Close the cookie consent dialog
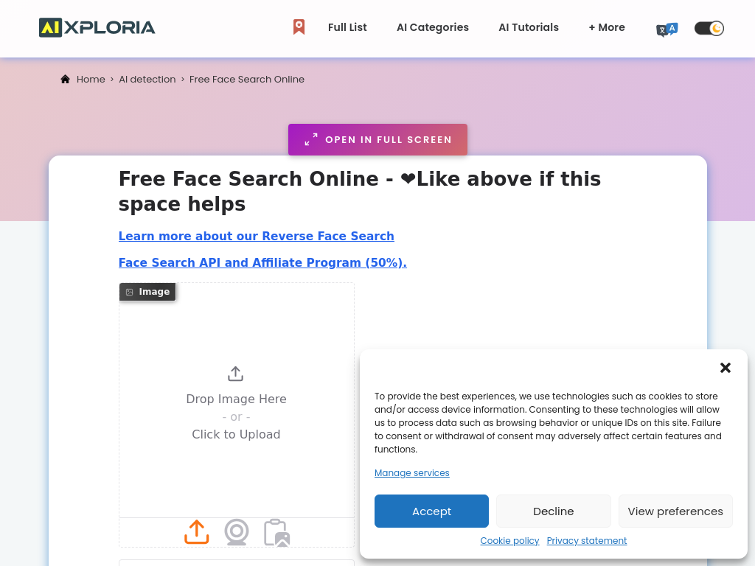 click(x=726, y=368)
